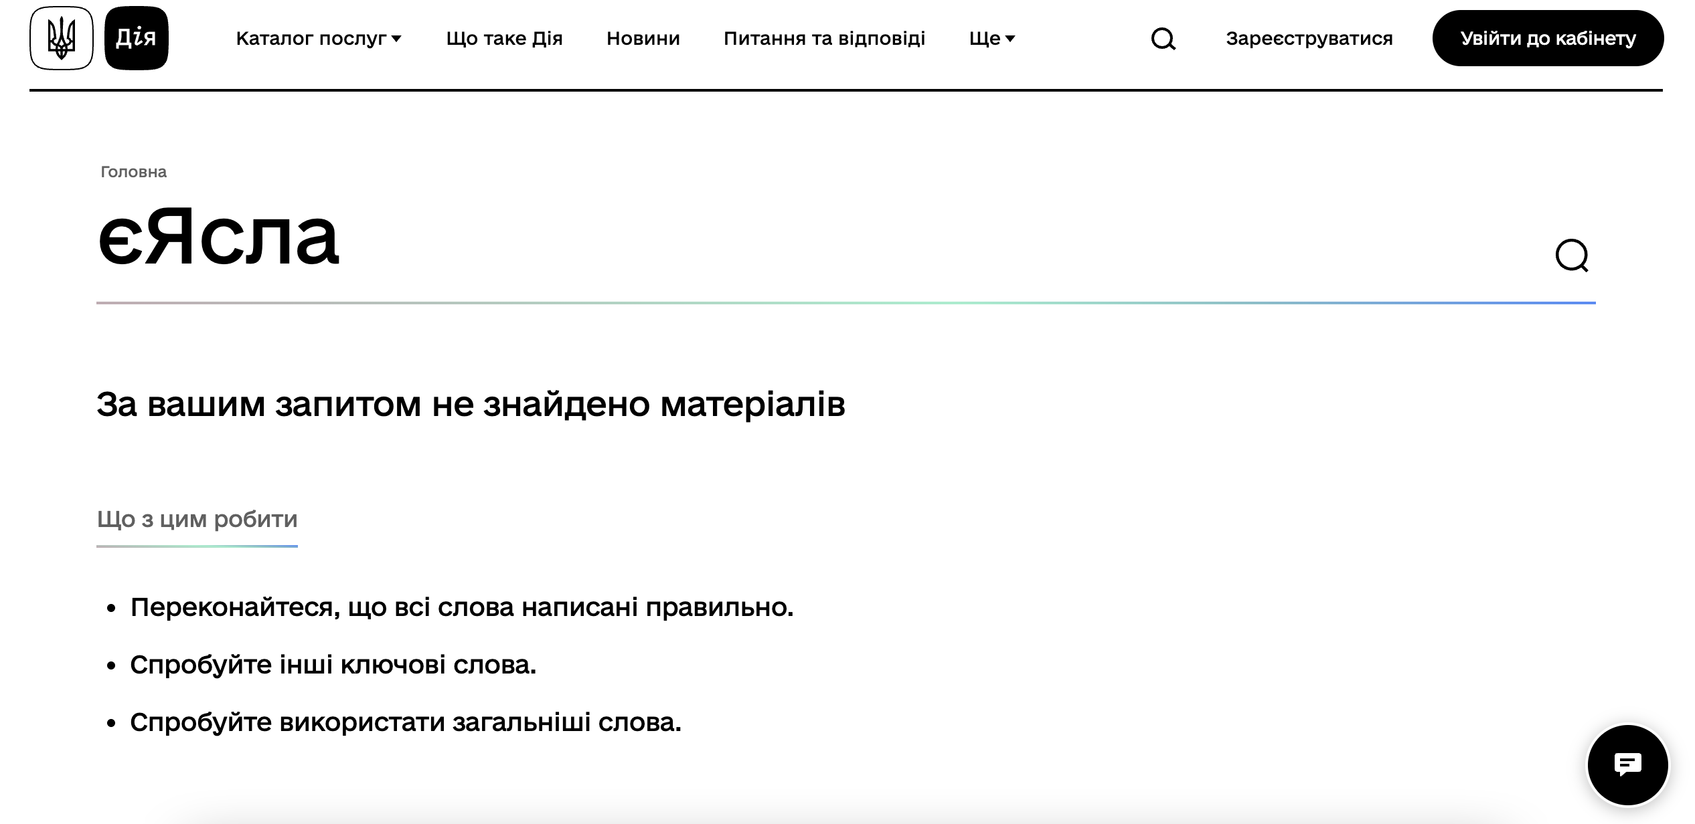The width and height of the screenshot is (1695, 824).
Task: Open the Що таке Дія page
Action: coord(504,39)
